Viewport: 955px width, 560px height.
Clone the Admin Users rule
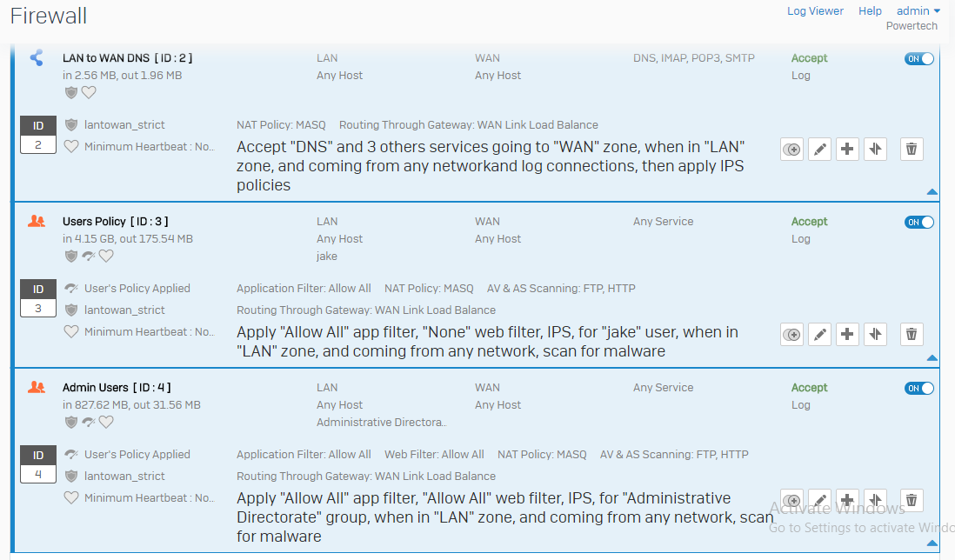pos(791,500)
